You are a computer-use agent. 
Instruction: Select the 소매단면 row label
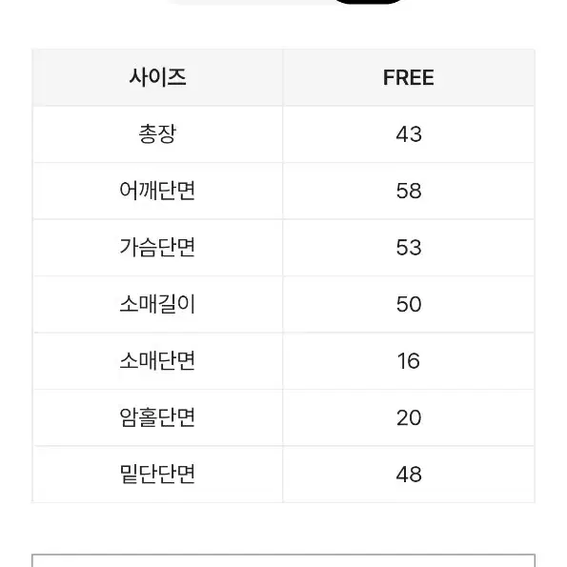[157, 361]
